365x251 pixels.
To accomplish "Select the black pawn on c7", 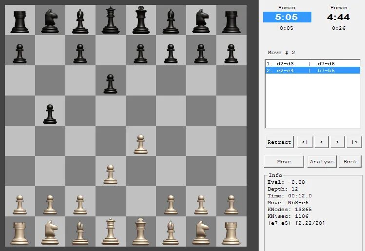I will (80, 54).
